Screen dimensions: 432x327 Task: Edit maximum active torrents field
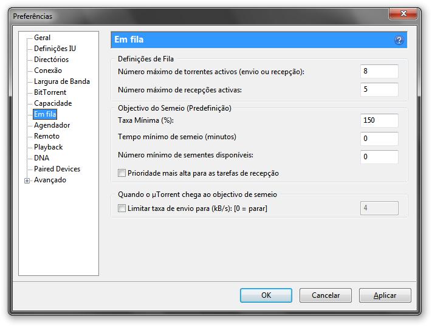pos(379,71)
